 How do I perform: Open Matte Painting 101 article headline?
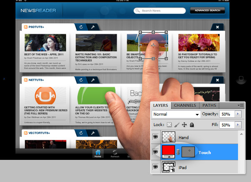(x=96, y=57)
